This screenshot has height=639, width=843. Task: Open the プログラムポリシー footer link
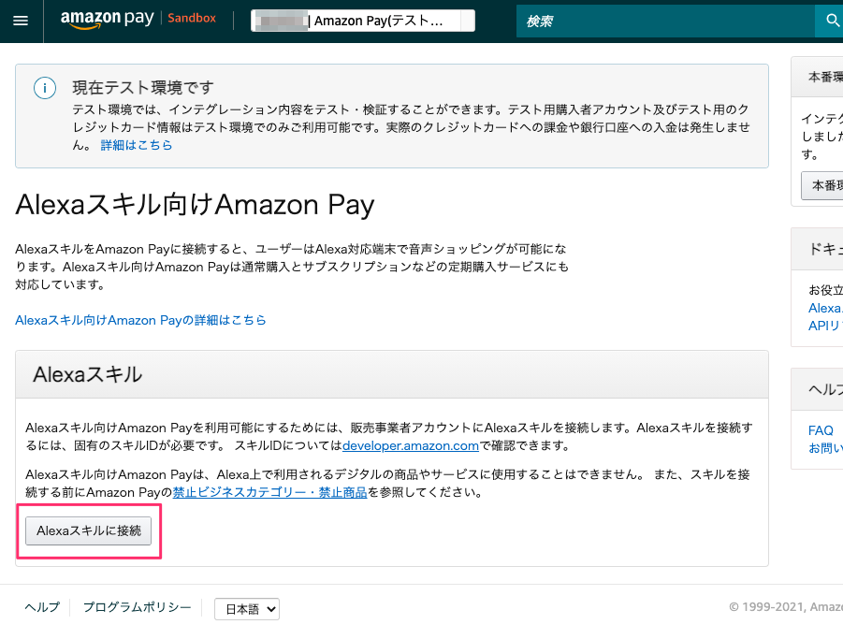click(137, 607)
